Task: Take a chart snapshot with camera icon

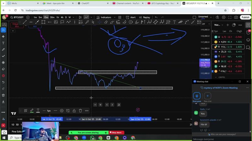Action: pos(236,17)
